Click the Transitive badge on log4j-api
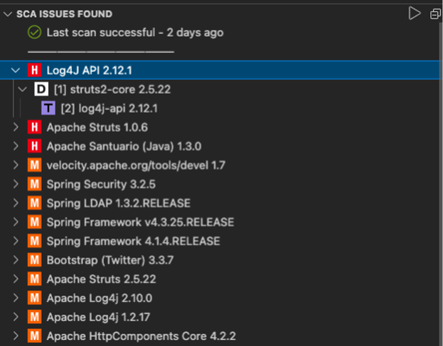443x346 pixels. click(x=48, y=108)
